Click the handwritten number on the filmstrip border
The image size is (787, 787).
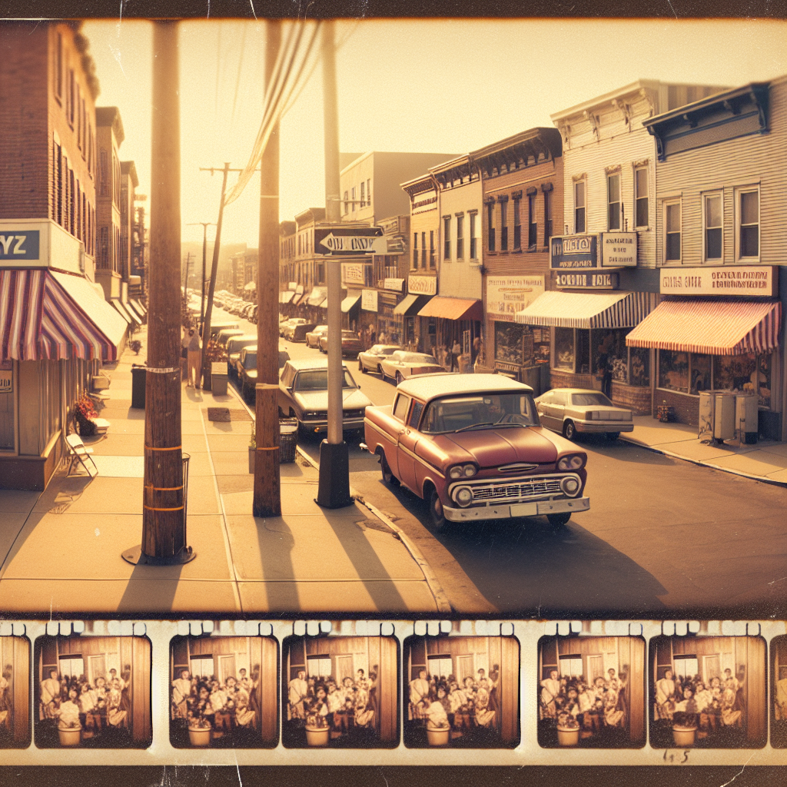[x=675, y=755]
